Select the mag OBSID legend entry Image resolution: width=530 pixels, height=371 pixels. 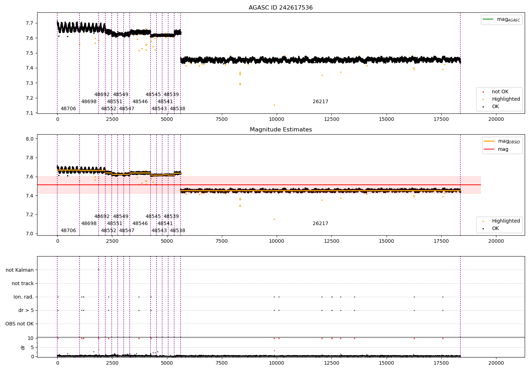(502, 141)
